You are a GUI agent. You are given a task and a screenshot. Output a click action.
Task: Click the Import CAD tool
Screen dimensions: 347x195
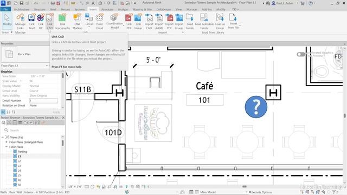(x=149, y=22)
